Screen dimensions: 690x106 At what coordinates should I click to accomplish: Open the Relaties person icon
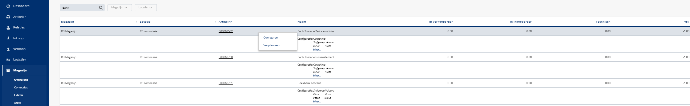pos(8,27)
